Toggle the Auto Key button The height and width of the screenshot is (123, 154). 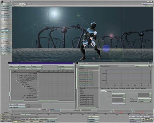click(x=93, y=117)
